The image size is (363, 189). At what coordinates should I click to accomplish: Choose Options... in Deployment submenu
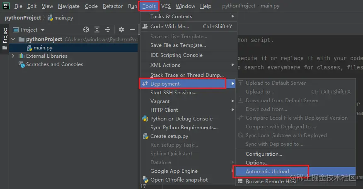coord(295,162)
